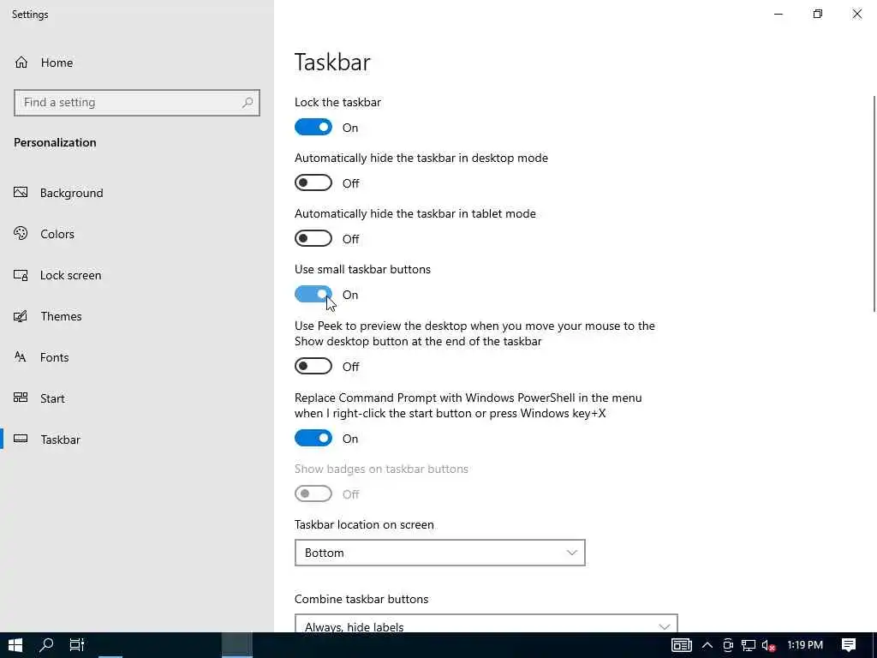Viewport: 877px width, 658px height.
Task: Click the Combine taskbar buttons label
Action: point(361,599)
